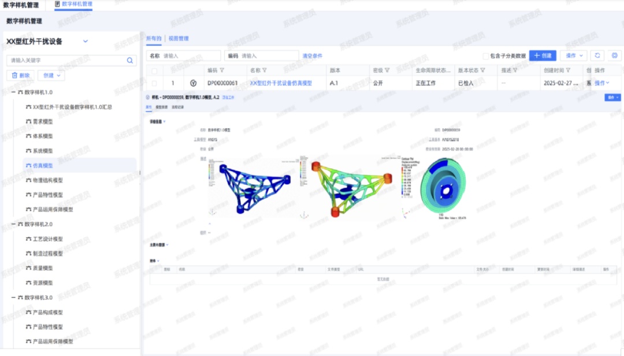Click the node icon beside 物理结构模型
This screenshot has width=624, height=356.
point(28,181)
